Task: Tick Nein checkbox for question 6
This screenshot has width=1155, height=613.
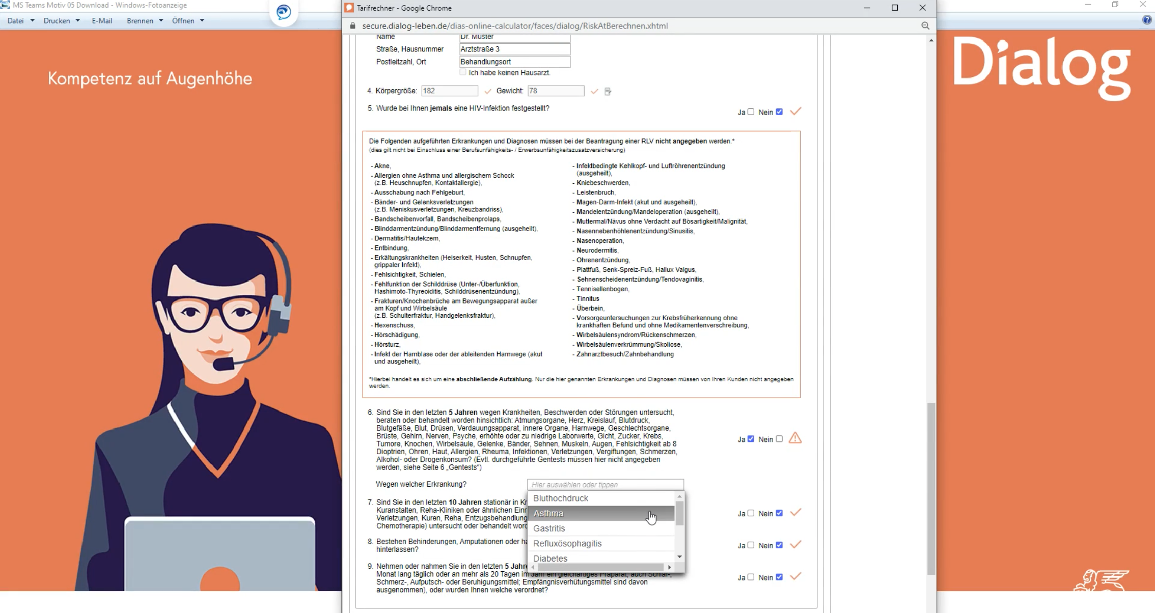Action: (779, 439)
